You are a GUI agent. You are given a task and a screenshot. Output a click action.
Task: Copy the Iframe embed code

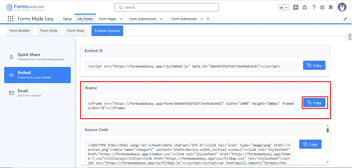pyautogui.click(x=314, y=103)
